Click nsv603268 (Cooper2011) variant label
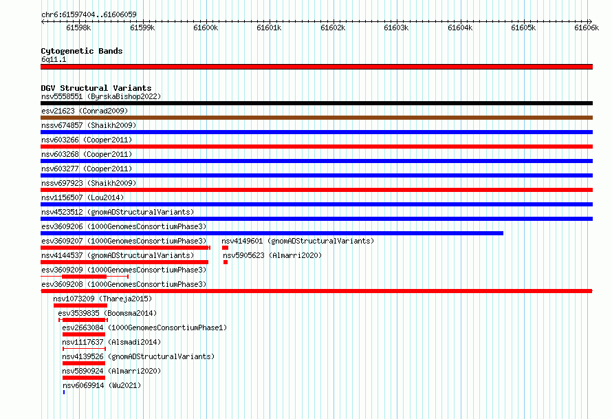This screenshot has height=419, width=612. click(x=87, y=154)
